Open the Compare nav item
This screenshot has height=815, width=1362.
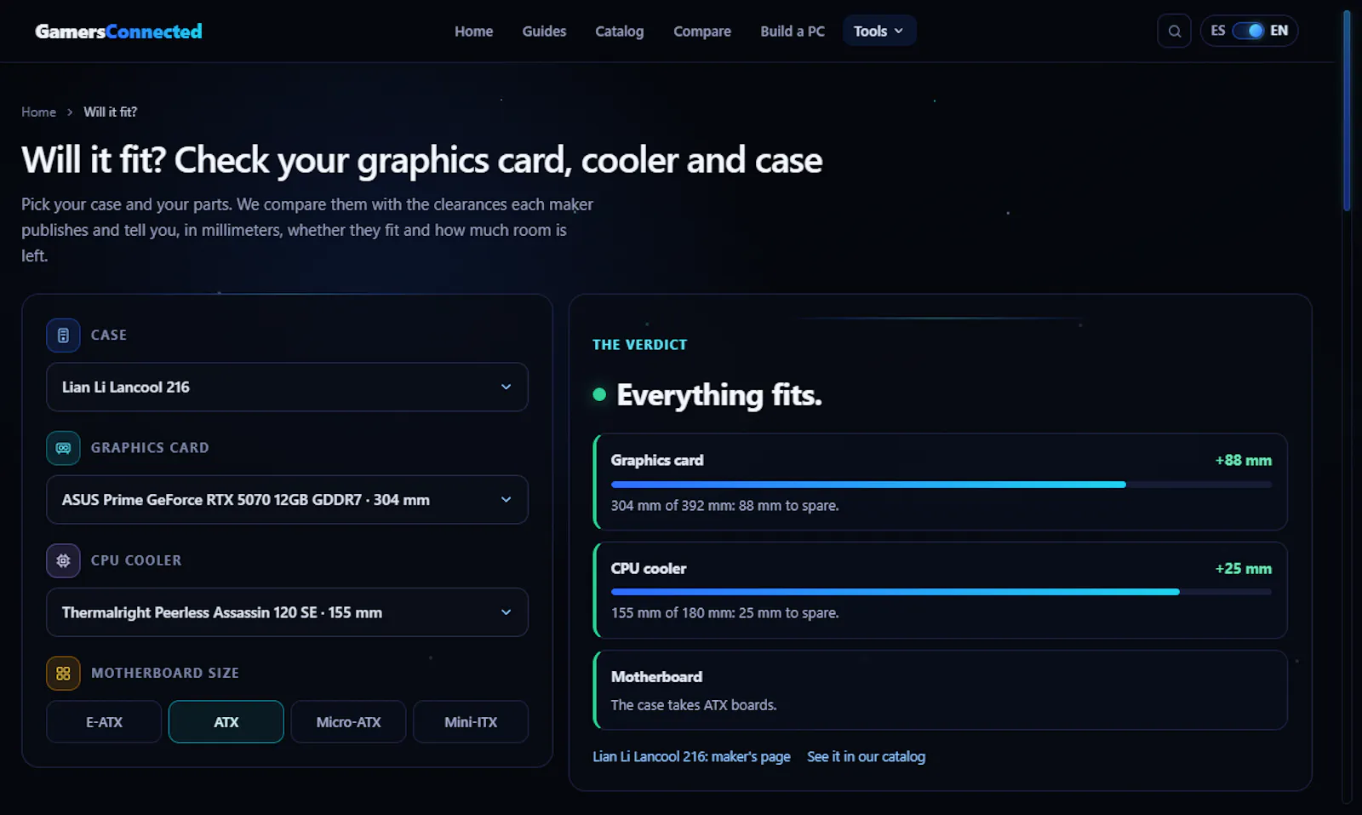[x=702, y=32]
